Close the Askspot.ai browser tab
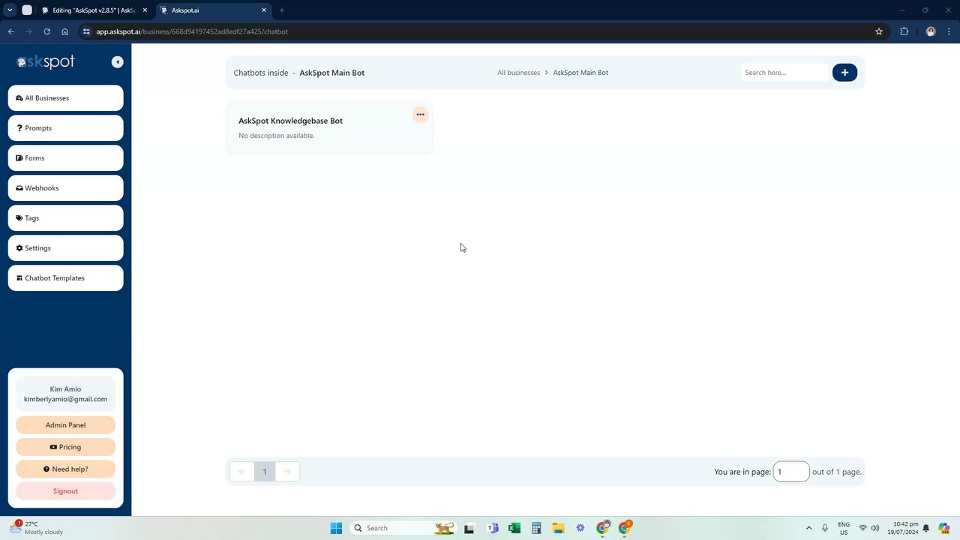This screenshot has height=540, width=960. (x=264, y=10)
